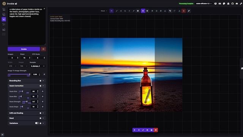The width and height of the screenshot is (243, 137).
Task: Click the Discord icon in header
Action: [237, 3]
